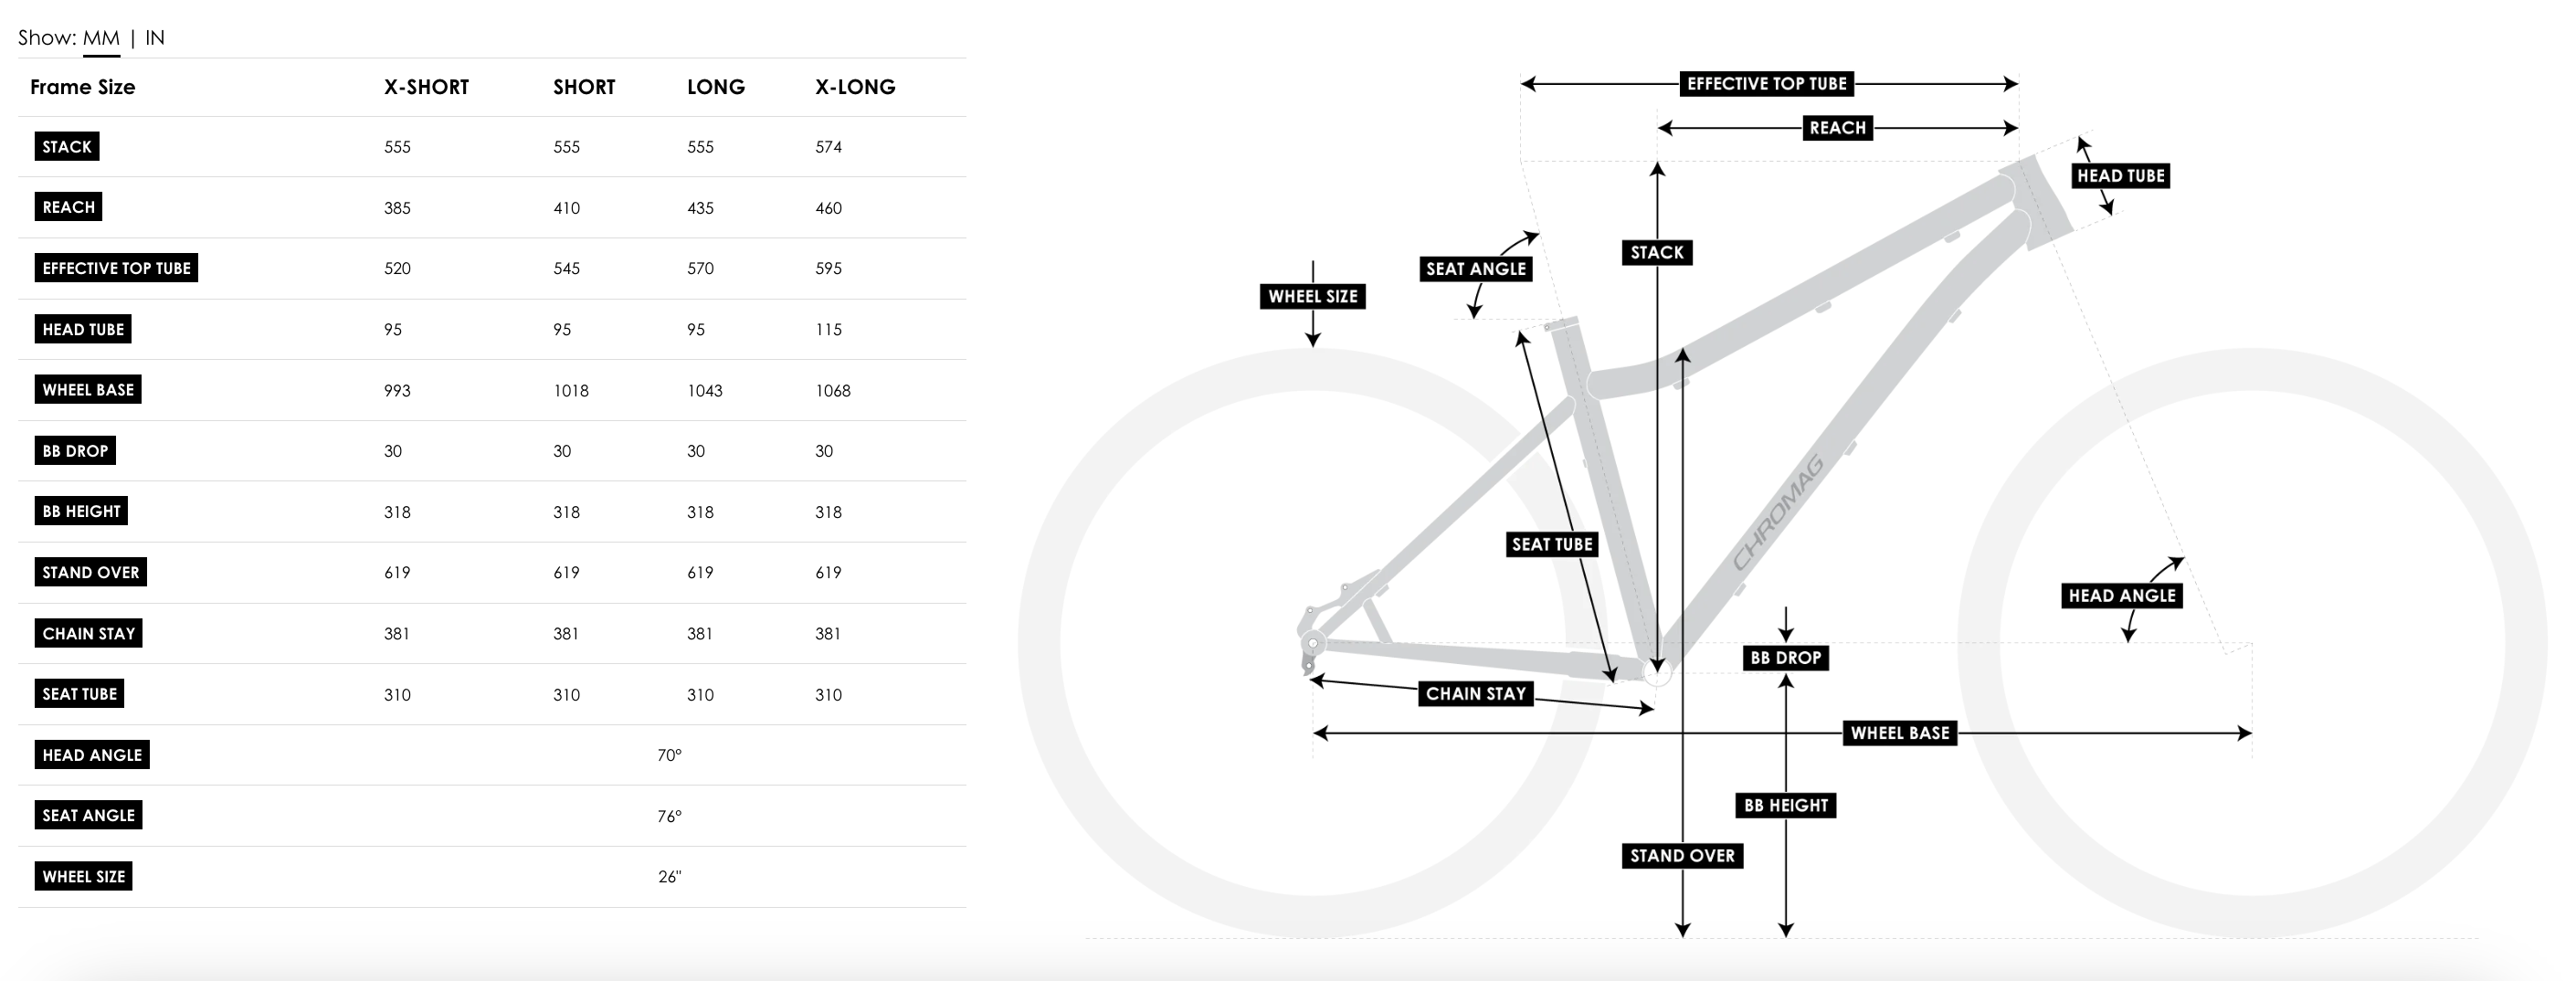Click the X-SHORT column header
The width and height of the screenshot is (2576, 981).
(426, 87)
